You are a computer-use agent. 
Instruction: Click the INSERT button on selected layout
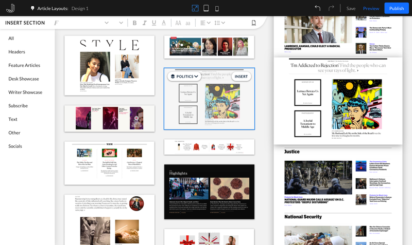(x=241, y=76)
